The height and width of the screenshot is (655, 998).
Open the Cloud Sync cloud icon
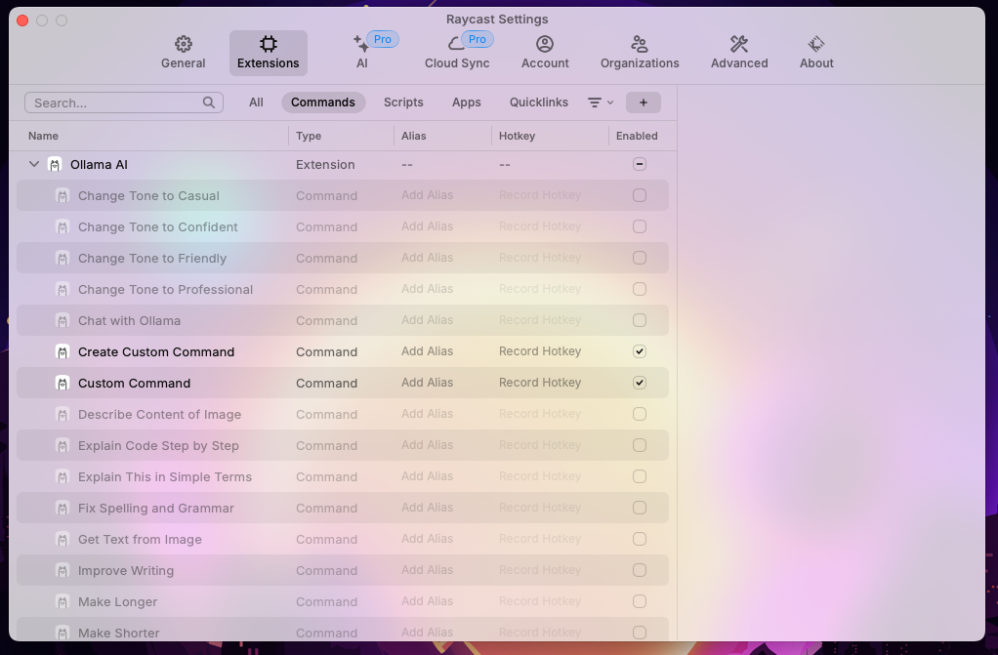[x=456, y=44]
